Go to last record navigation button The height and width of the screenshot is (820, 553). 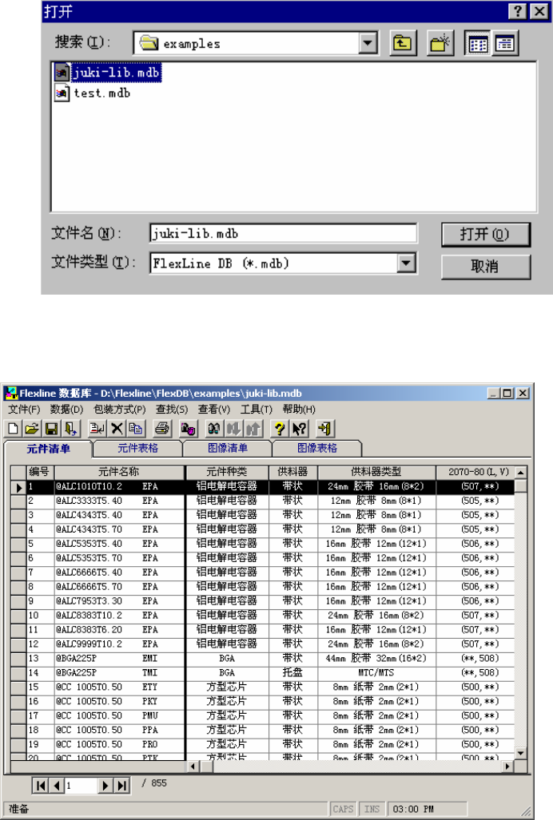click(x=121, y=786)
